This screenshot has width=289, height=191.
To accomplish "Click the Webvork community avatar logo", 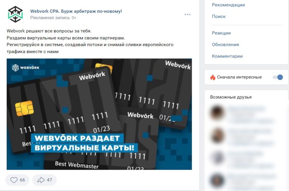I will [15, 14].
